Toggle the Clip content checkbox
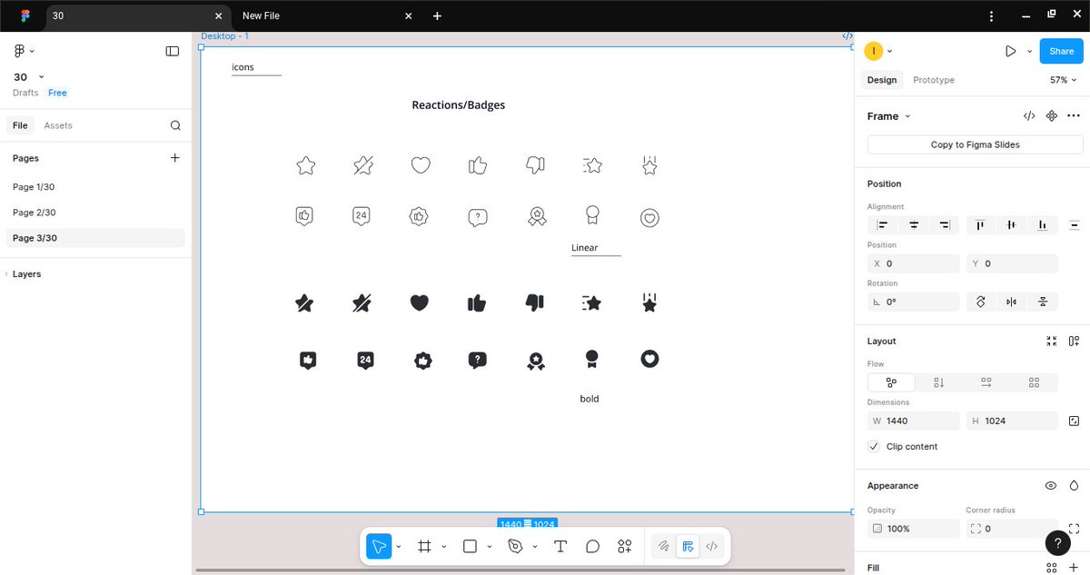This screenshot has height=575, width=1090. (x=874, y=446)
